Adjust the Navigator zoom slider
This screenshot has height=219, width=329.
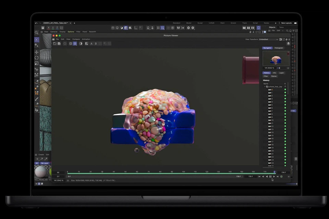[x=279, y=68]
